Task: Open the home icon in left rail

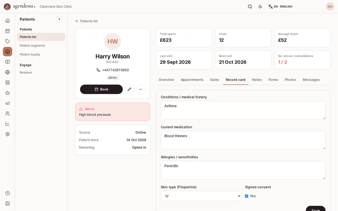Action: [8, 21]
